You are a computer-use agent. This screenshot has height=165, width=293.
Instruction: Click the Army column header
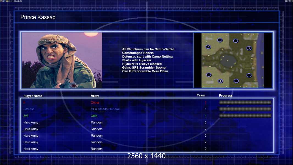click(x=95, y=96)
